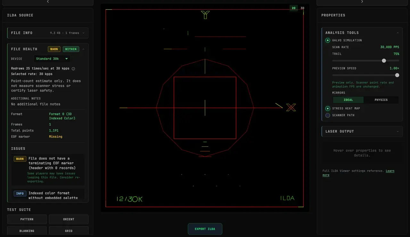Expand the File Info section
Screen dimensions: 410x237
coord(48,33)
